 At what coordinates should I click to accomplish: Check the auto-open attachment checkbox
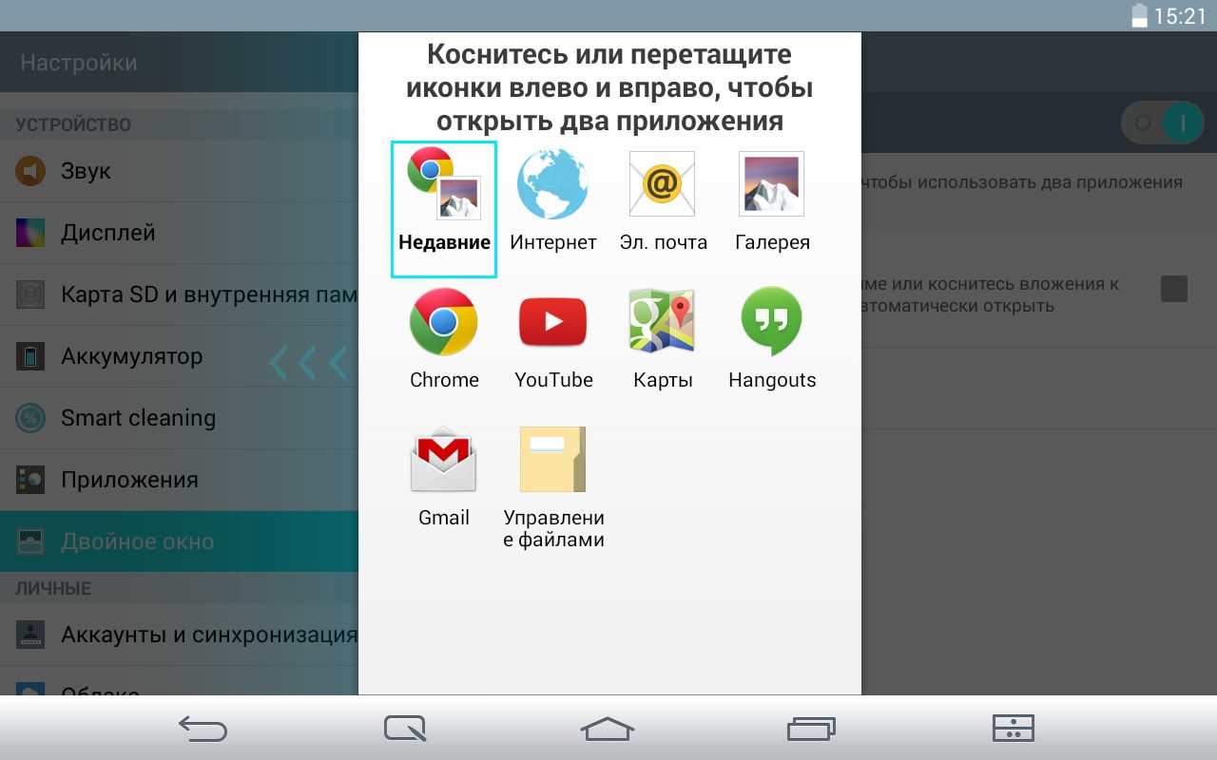pyautogui.click(x=1174, y=289)
